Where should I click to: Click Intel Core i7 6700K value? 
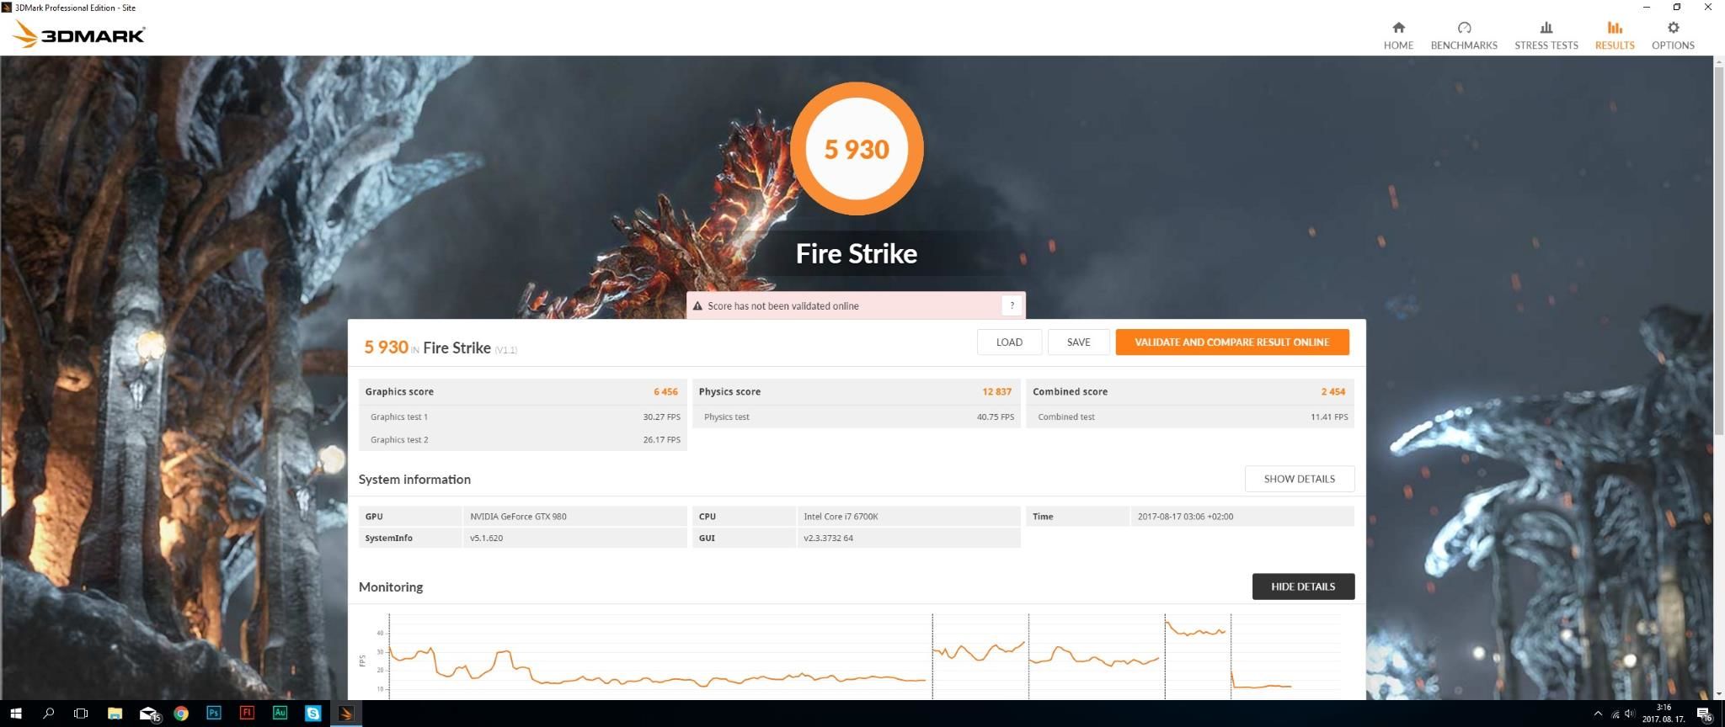[841, 517]
